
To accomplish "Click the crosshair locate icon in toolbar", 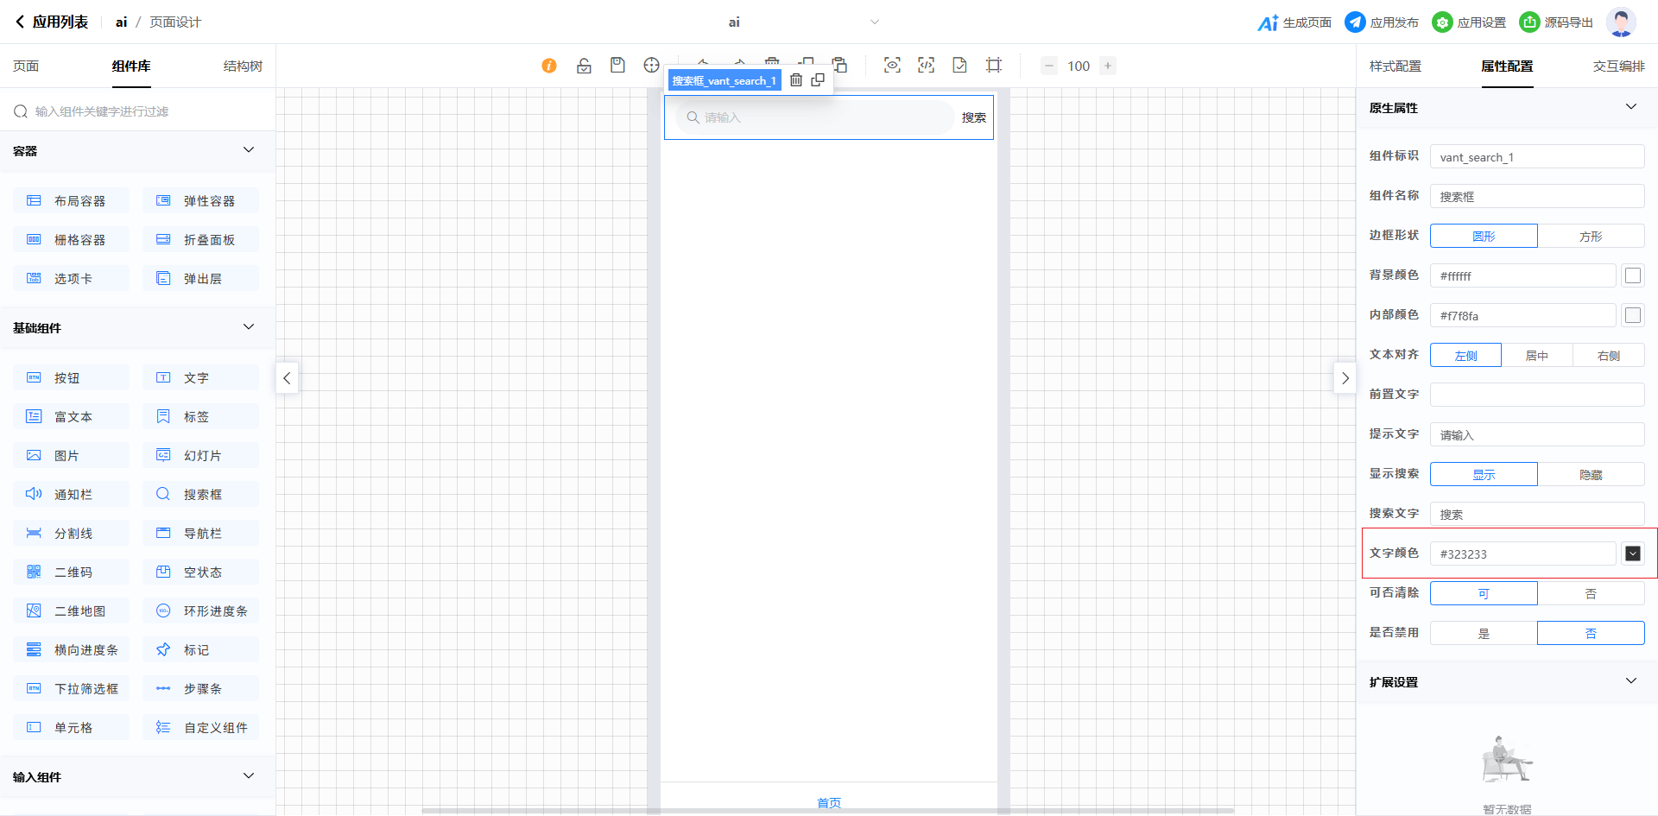I will [651, 66].
